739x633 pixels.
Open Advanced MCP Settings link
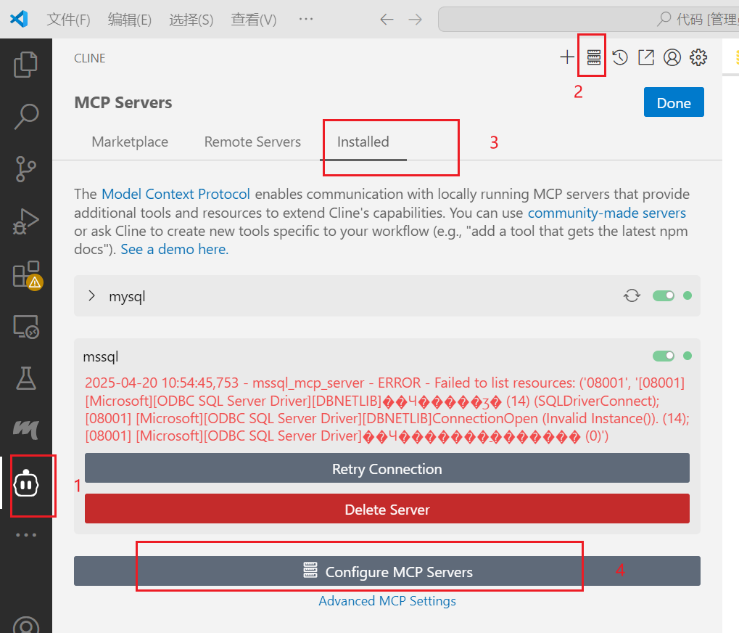pyautogui.click(x=387, y=600)
